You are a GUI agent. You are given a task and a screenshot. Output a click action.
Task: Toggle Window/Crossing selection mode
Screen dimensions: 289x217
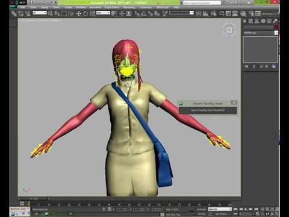(x=70, y=13)
